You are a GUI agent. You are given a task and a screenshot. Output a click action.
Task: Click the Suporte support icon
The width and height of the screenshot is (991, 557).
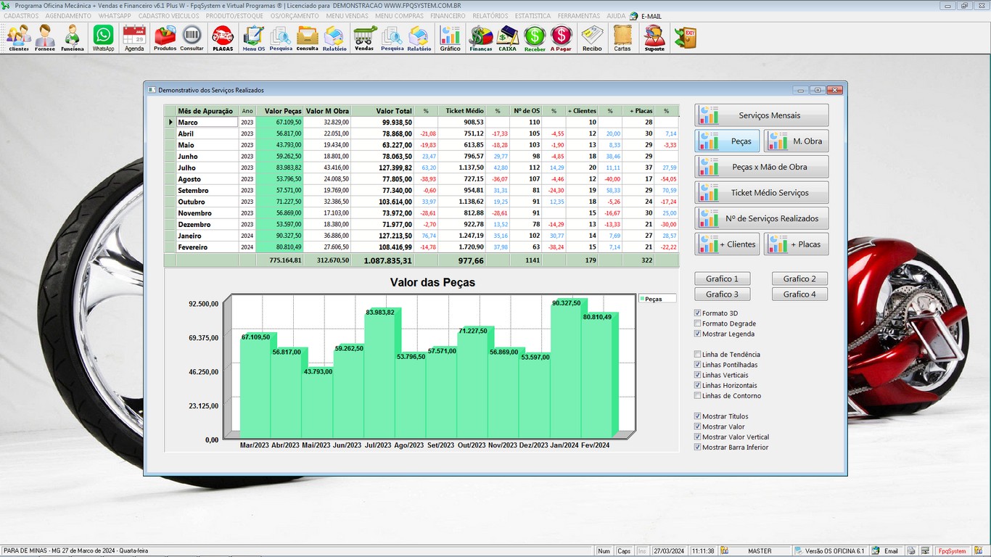[654, 38]
